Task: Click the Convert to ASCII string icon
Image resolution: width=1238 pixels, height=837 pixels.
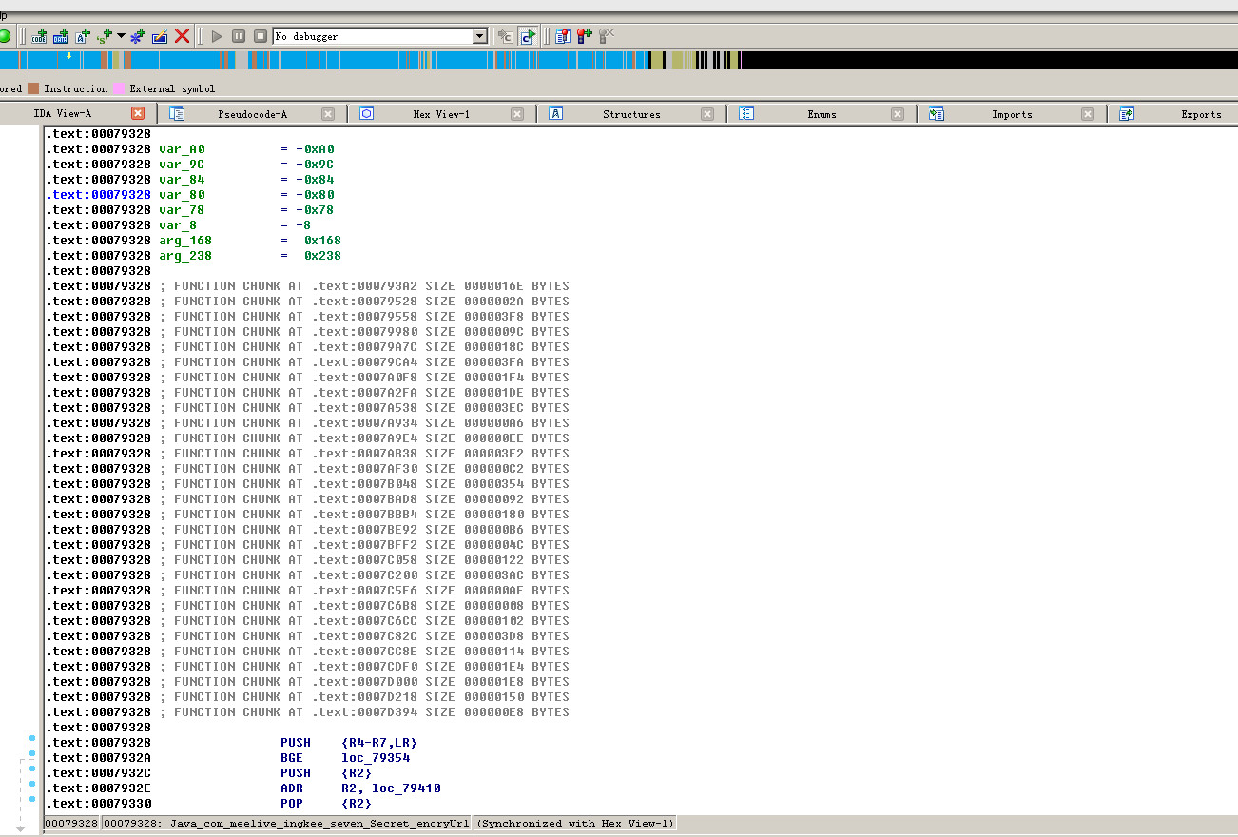Action: (83, 36)
